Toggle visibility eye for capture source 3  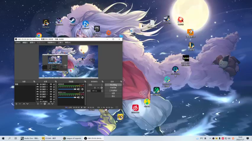[51, 92]
